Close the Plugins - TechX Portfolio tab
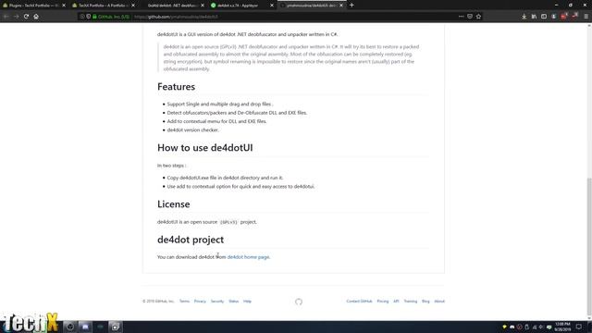The image size is (592, 333). coord(64,6)
